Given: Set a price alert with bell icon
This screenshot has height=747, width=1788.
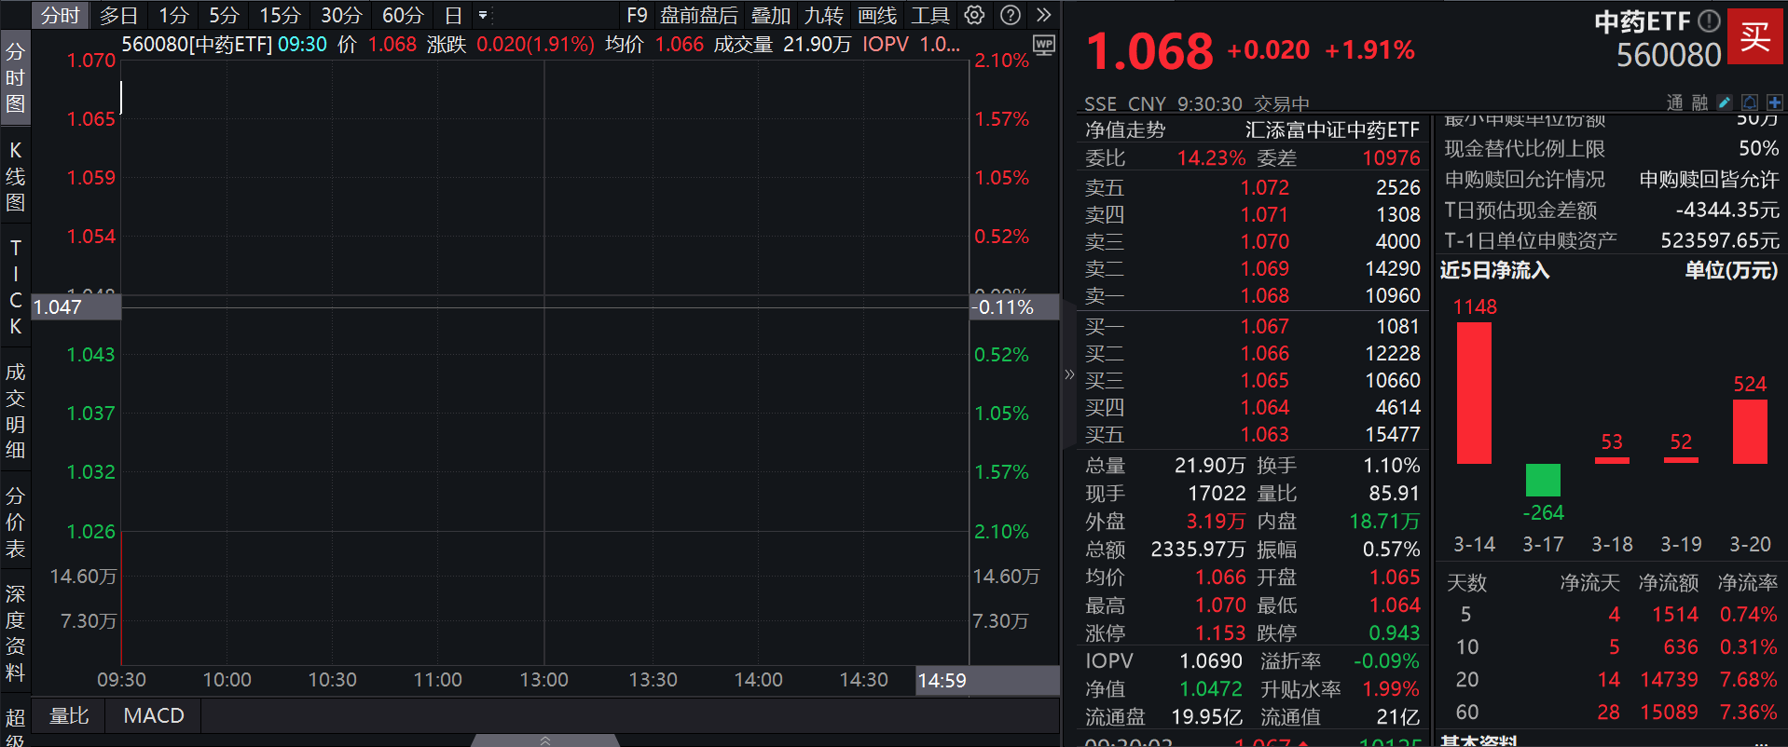Looking at the screenshot, I should click(1750, 102).
